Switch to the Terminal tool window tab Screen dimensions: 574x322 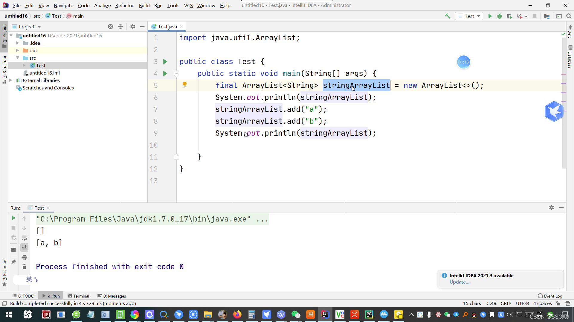pos(78,296)
